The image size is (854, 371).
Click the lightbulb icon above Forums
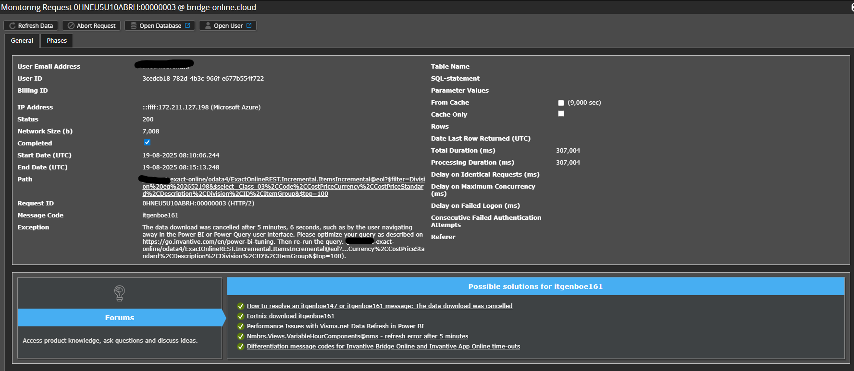(120, 293)
